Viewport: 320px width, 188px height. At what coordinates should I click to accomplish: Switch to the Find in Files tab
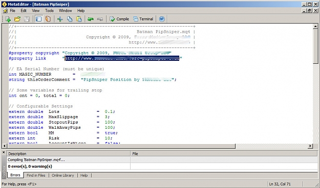[36, 175]
